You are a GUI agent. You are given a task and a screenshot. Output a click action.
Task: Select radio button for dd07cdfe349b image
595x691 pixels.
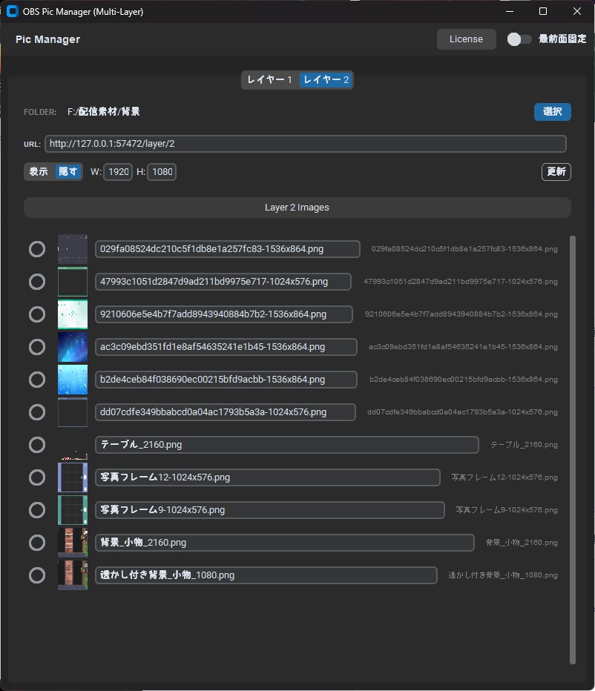(x=37, y=412)
